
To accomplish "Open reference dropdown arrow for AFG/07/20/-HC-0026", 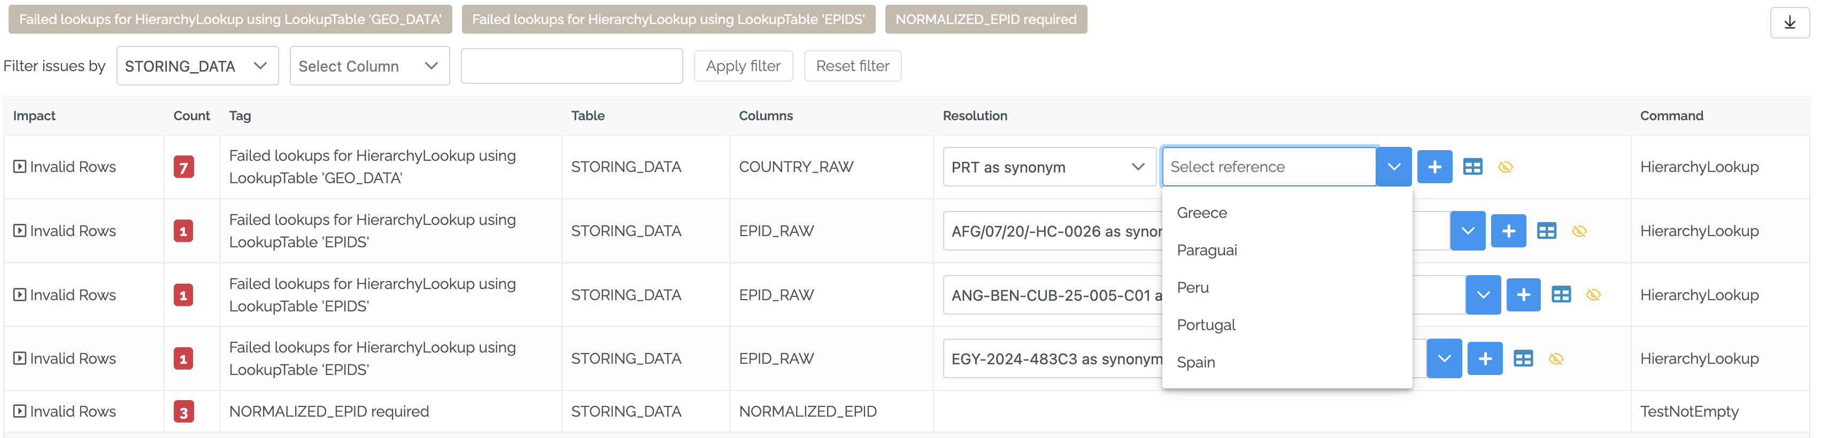I will pos(1467,231).
